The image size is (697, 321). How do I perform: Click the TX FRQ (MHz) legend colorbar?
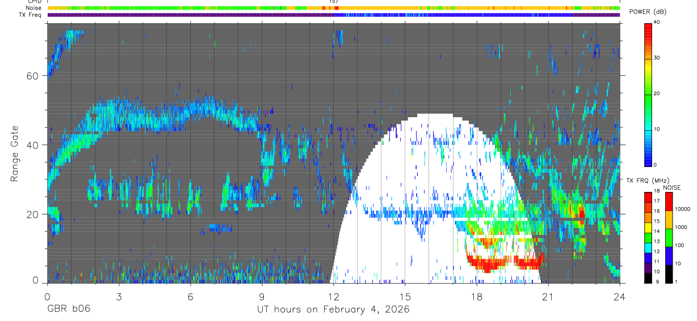(648, 237)
